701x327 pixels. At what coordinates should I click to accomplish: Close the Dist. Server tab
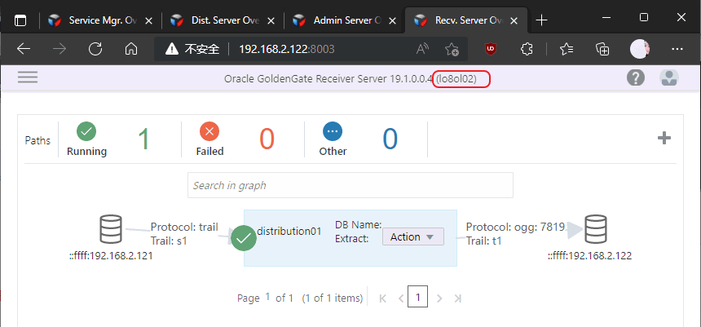click(x=271, y=20)
